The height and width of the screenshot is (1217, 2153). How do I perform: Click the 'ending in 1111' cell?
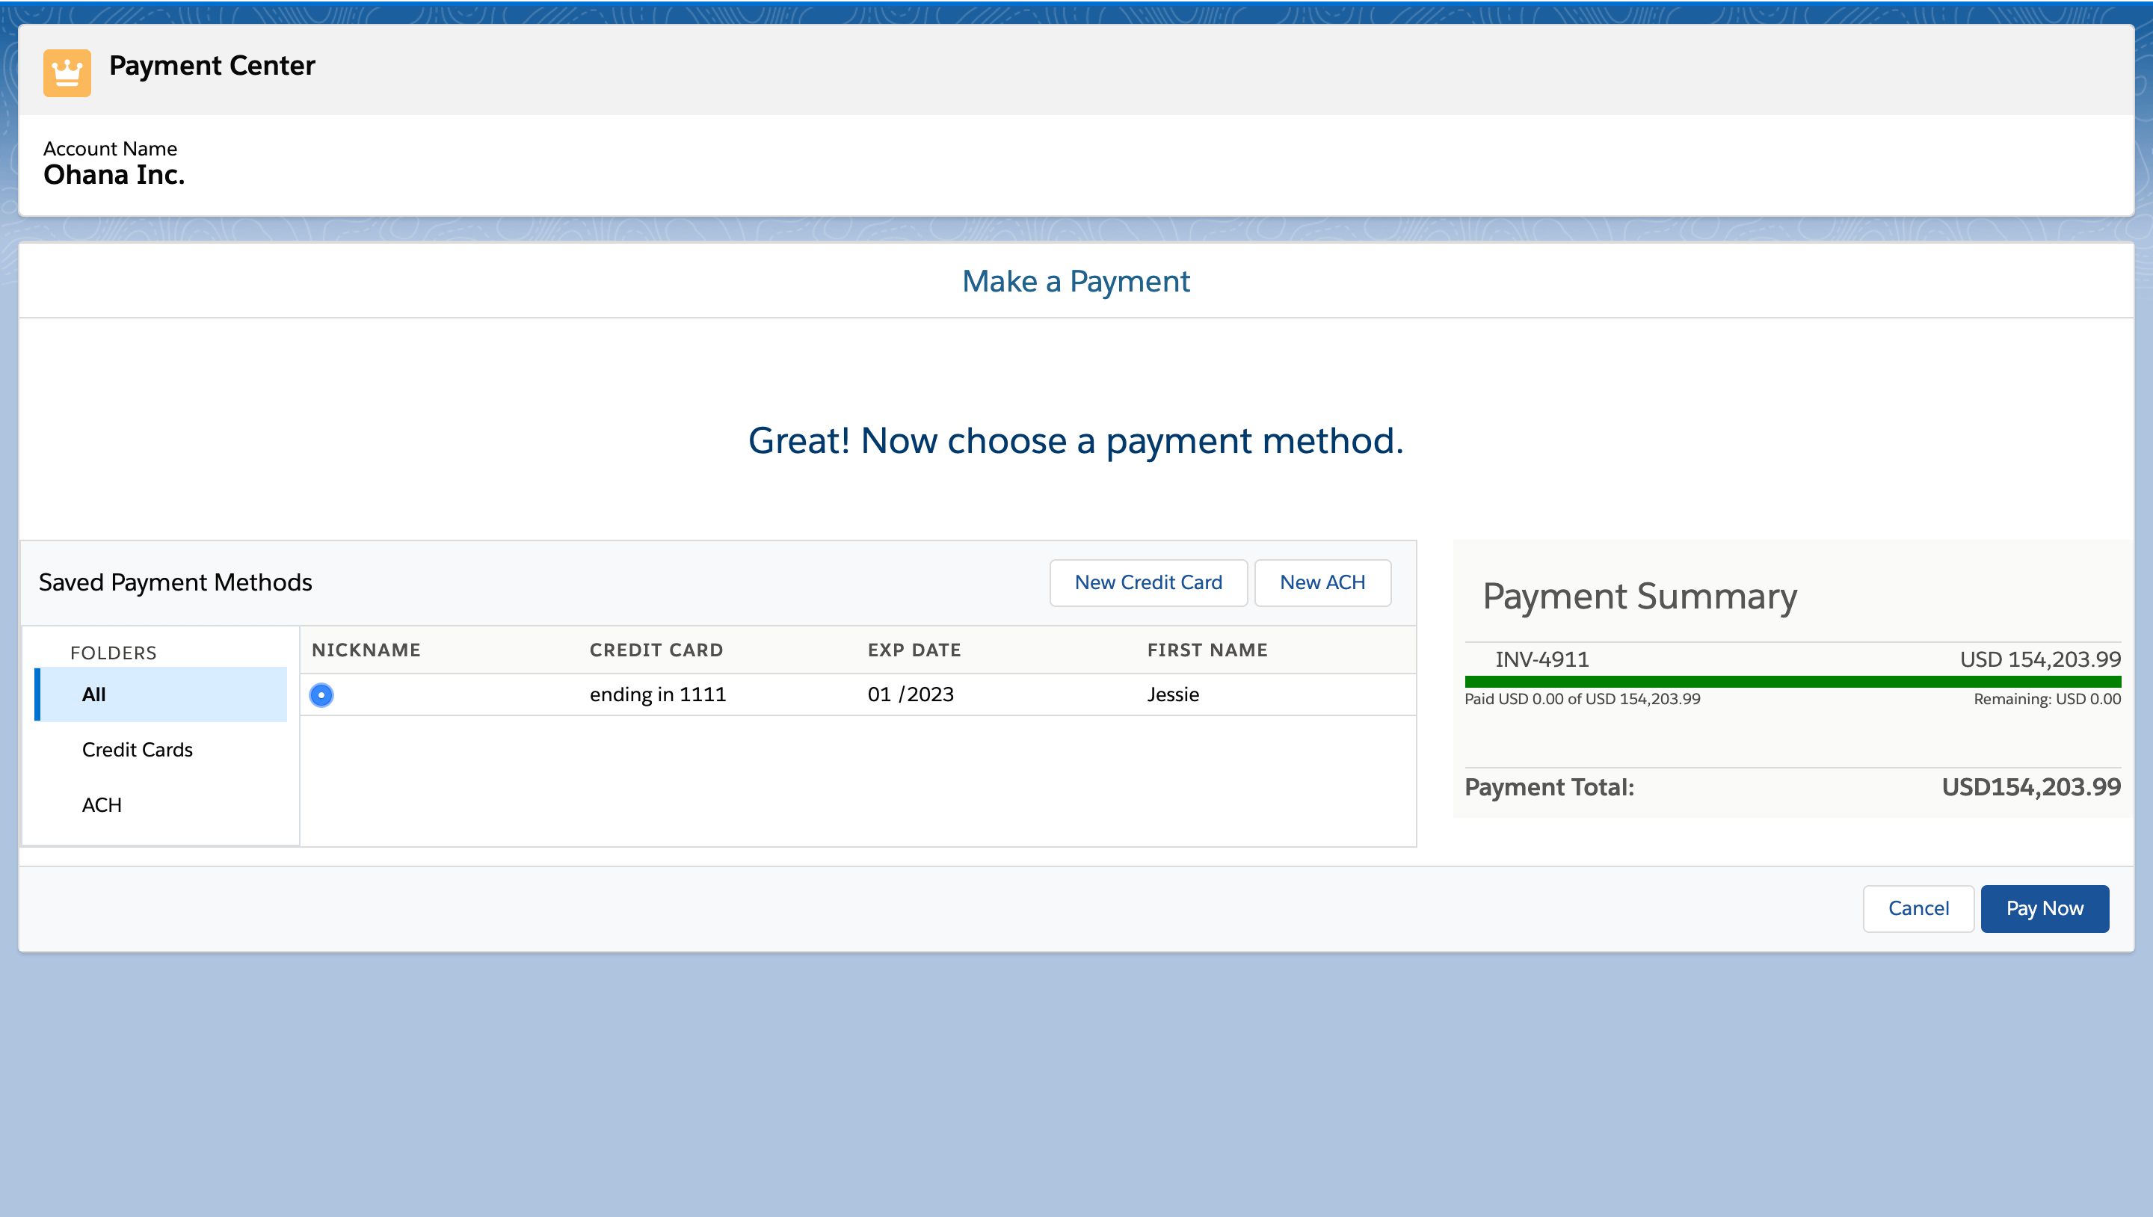click(658, 694)
